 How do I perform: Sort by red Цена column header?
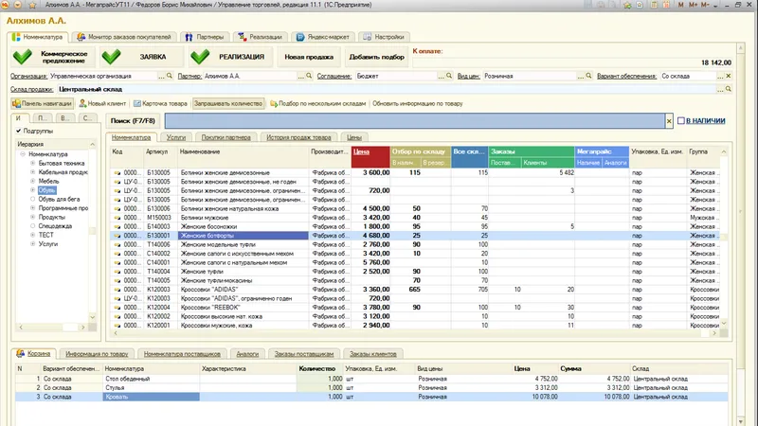click(x=370, y=157)
